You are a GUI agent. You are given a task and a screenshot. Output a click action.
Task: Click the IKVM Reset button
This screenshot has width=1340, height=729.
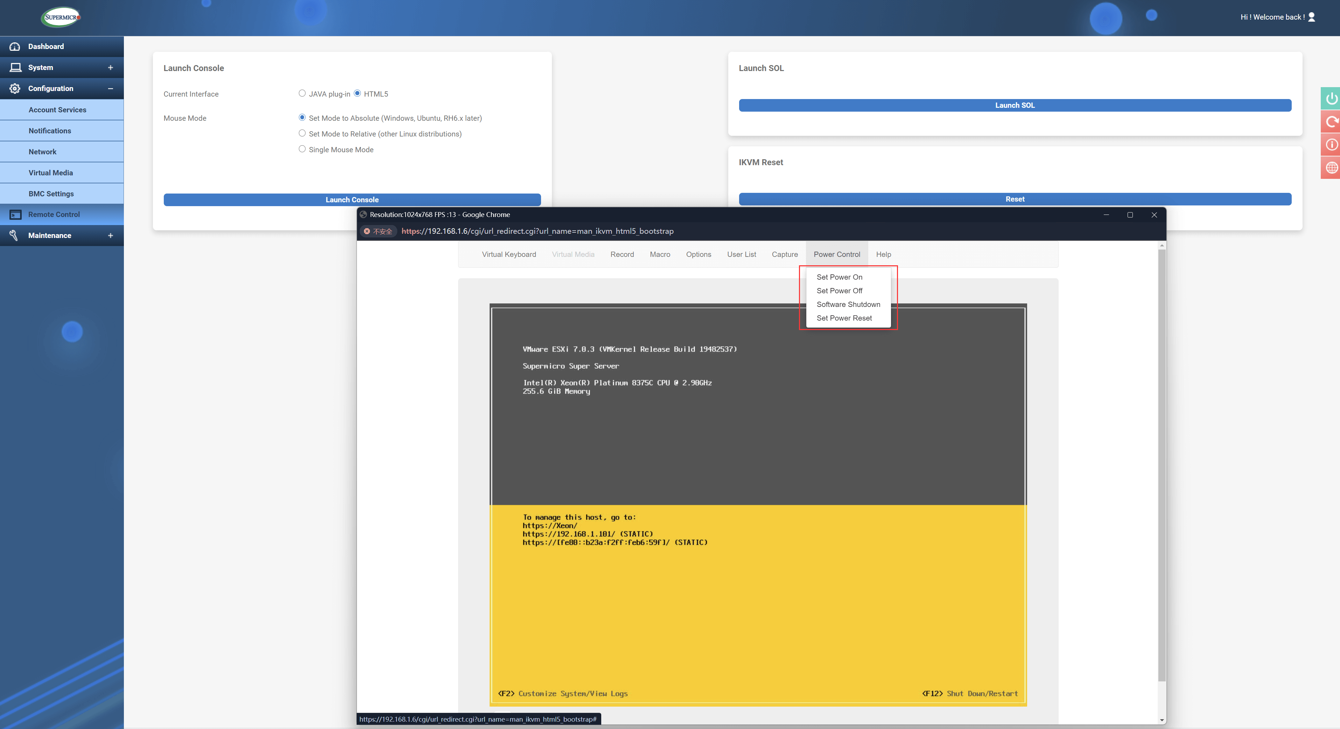[x=1015, y=199]
